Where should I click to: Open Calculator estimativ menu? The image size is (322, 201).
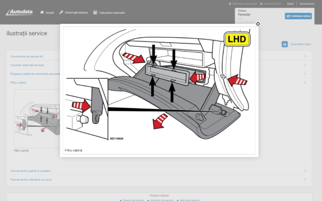pos(112,13)
